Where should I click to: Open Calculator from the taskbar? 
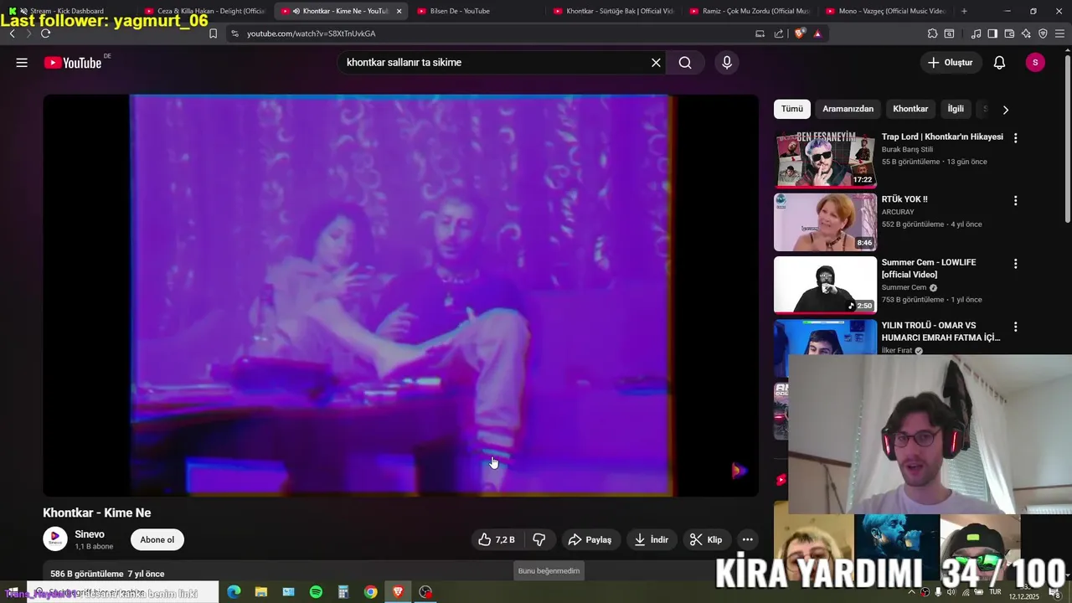[343, 592]
